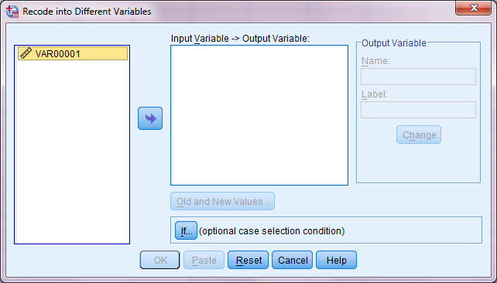Open the If... case selection condition
The height and width of the screenshot is (283, 497).
click(x=186, y=230)
